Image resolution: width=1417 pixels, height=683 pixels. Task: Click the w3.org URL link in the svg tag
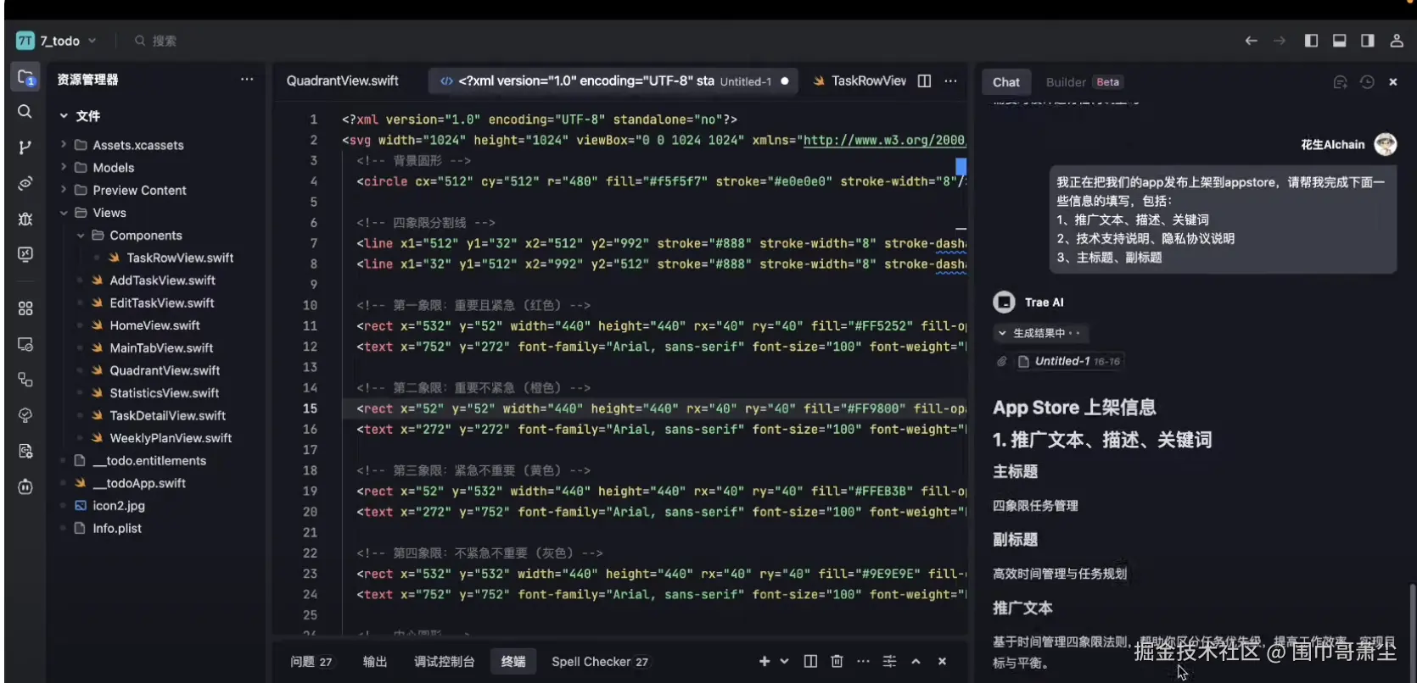[x=884, y=141]
